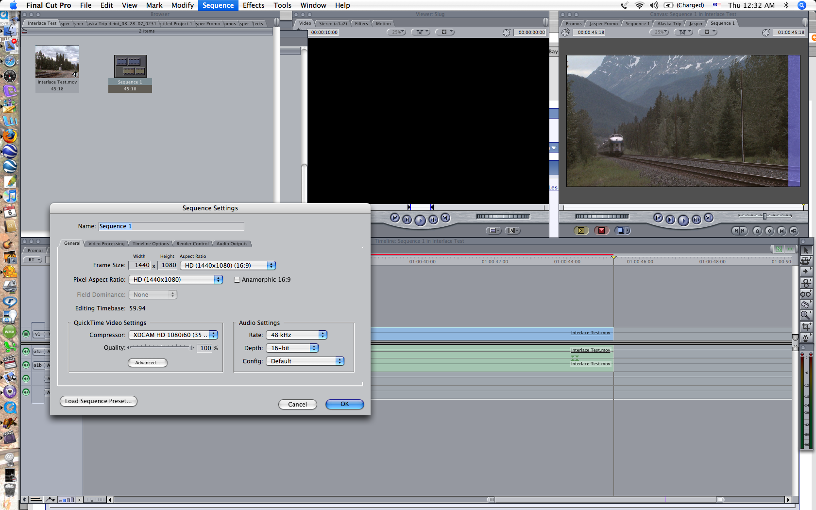Click the yellow Insert edit button in Canvas
This screenshot has width=816, height=510.
coord(581,231)
